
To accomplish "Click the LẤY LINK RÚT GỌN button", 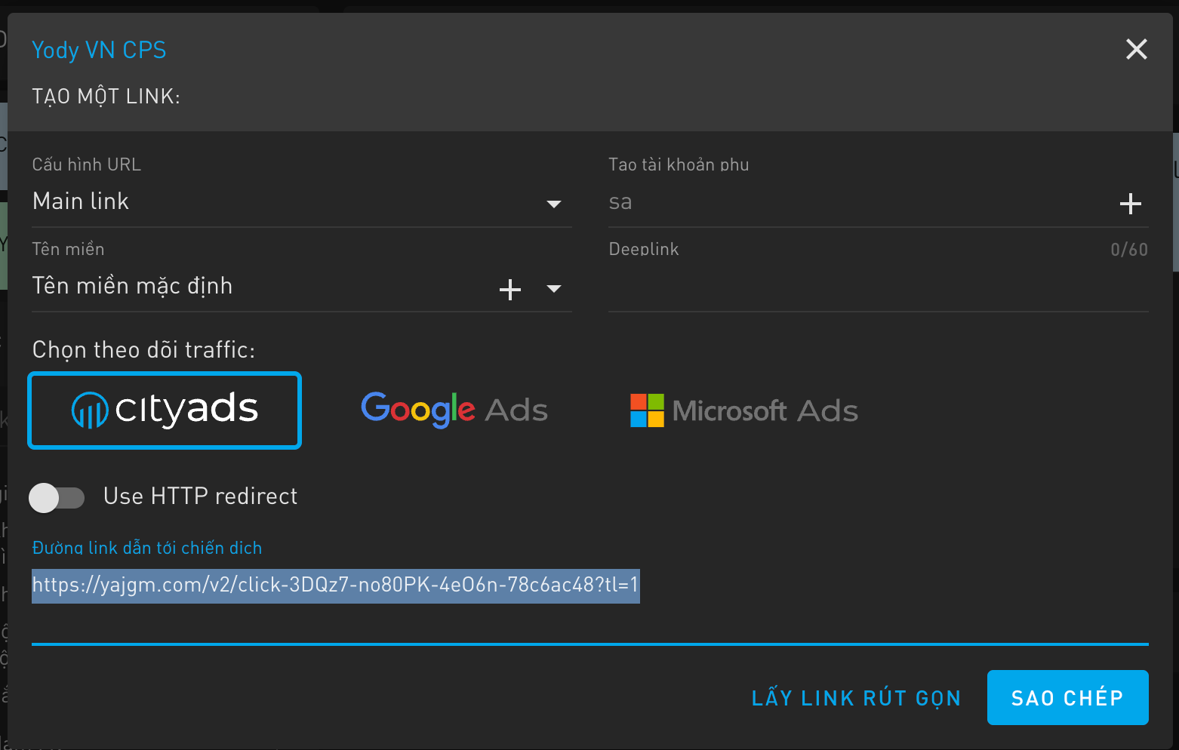I will pyautogui.click(x=856, y=698).
